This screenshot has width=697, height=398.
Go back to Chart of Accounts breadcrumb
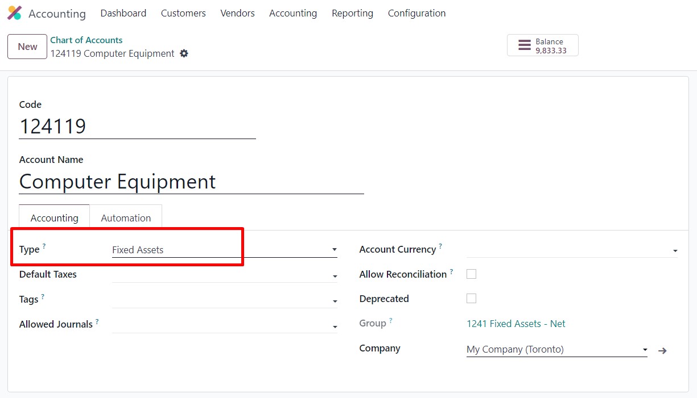click(x=86, y=40)
